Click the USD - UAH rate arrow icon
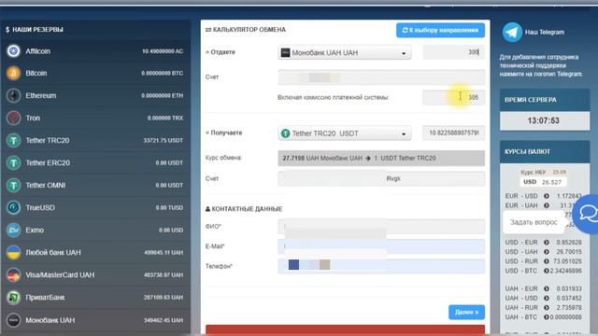Viewport: 598px width, 336px height. click(x=546, y=252)
